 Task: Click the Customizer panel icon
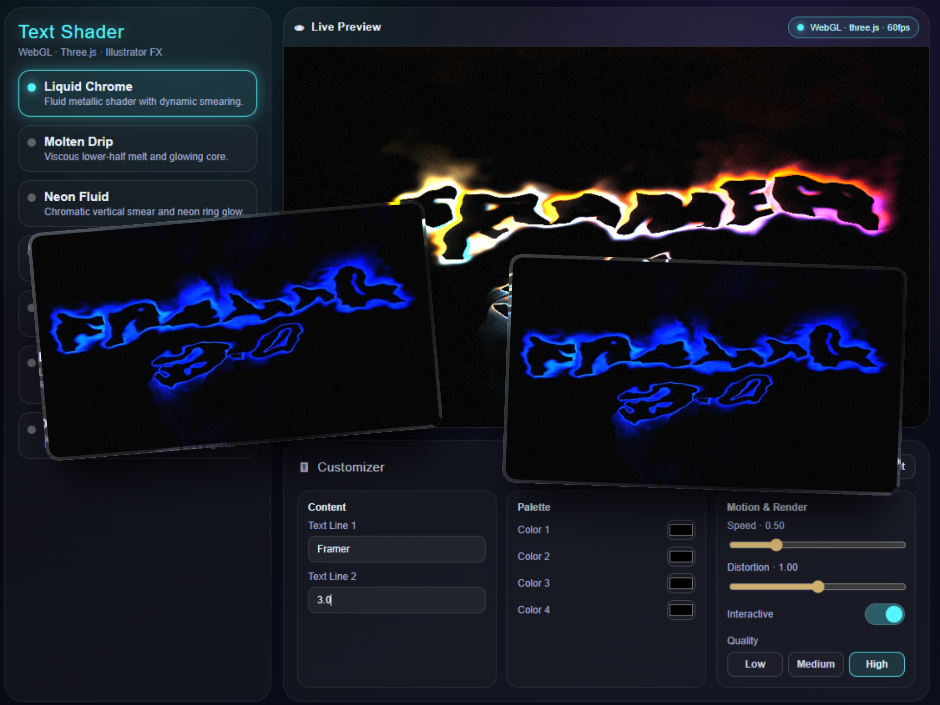(x=304, y=467)
